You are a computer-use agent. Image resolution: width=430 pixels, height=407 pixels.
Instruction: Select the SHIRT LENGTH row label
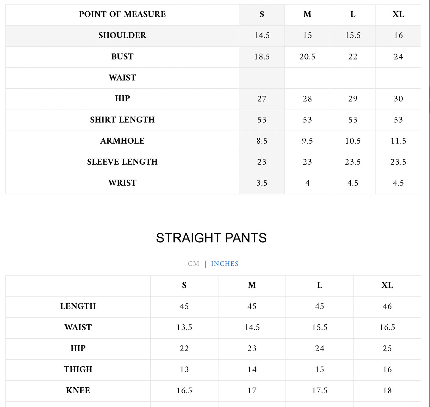pyautogui.click(x=122, y=120)
